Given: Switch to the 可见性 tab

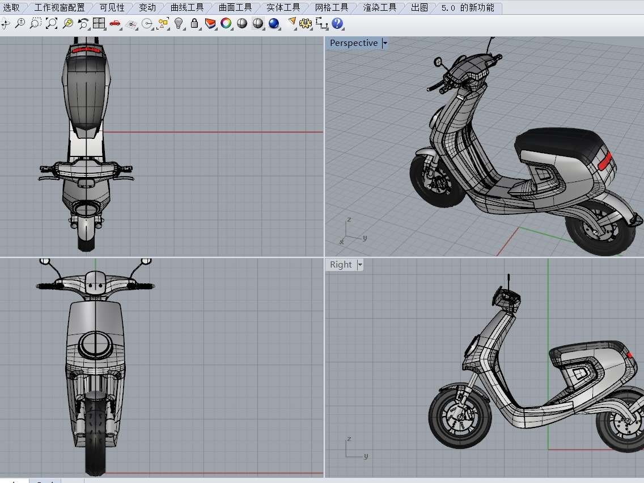Looking at the screenshot, I should (112, 7).
